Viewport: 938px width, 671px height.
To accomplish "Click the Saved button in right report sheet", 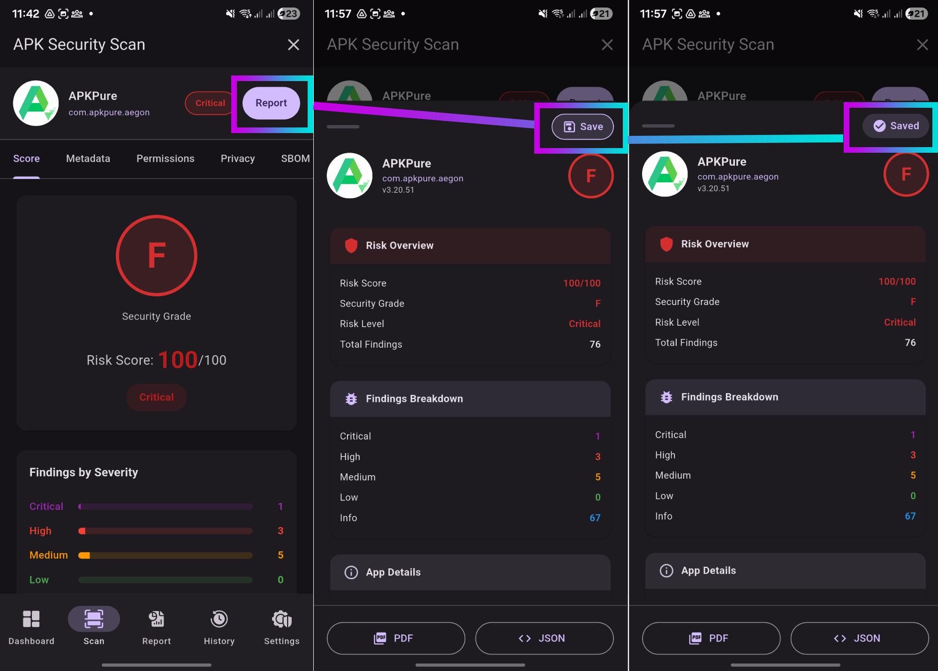I will click(896, 126).
